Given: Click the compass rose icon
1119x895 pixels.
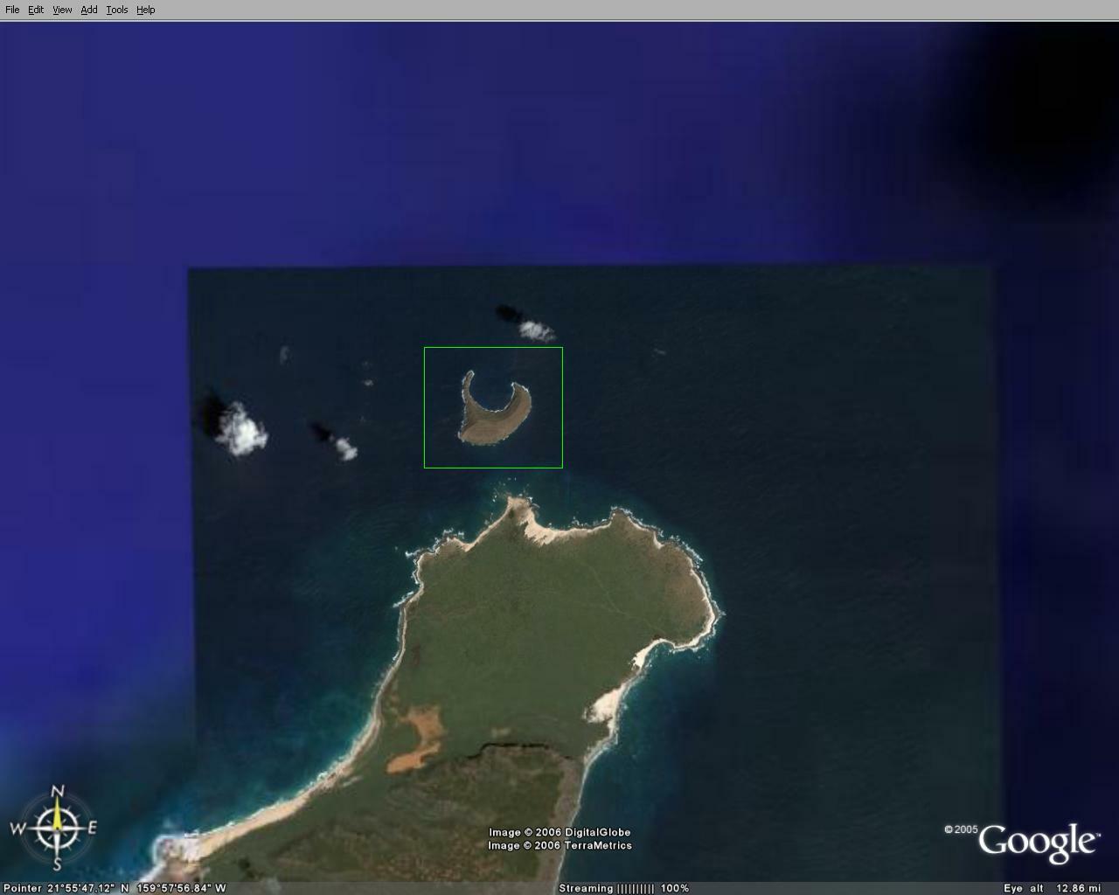Looking at the screenshot, I should tap(55, 828).
